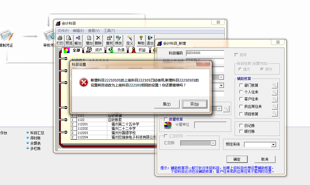The height and width of the screenshot is (185, 310).
Task: Click 否(N) in the 科目设置 dialog
Action: [x=194, y=104]
